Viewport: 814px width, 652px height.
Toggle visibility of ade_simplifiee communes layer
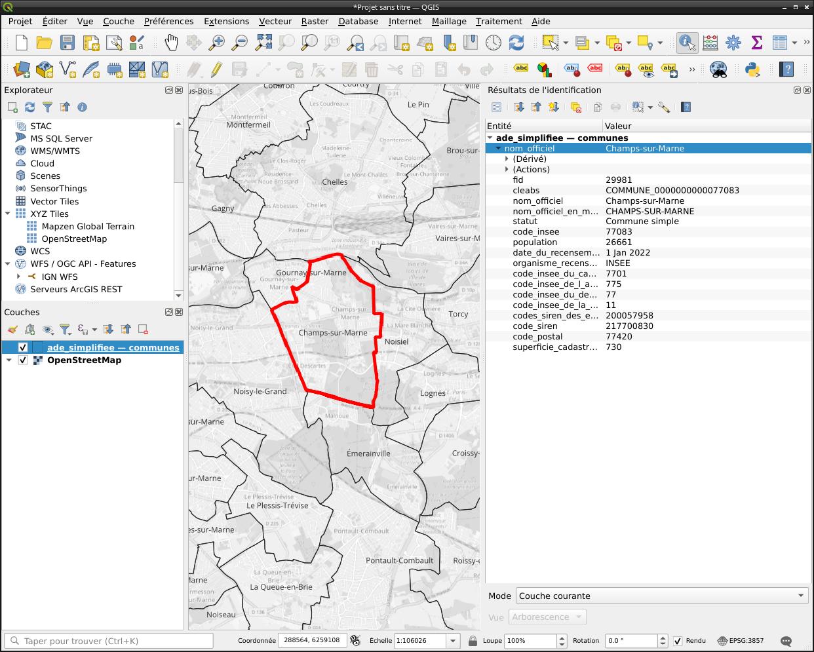(x=23, y=347)
